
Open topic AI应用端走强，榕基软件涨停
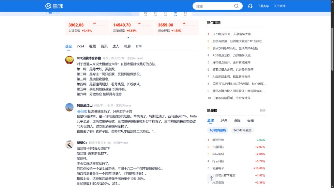pos(231,77)
